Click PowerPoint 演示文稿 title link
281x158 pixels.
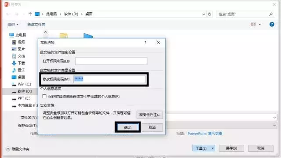coord(205,133)
